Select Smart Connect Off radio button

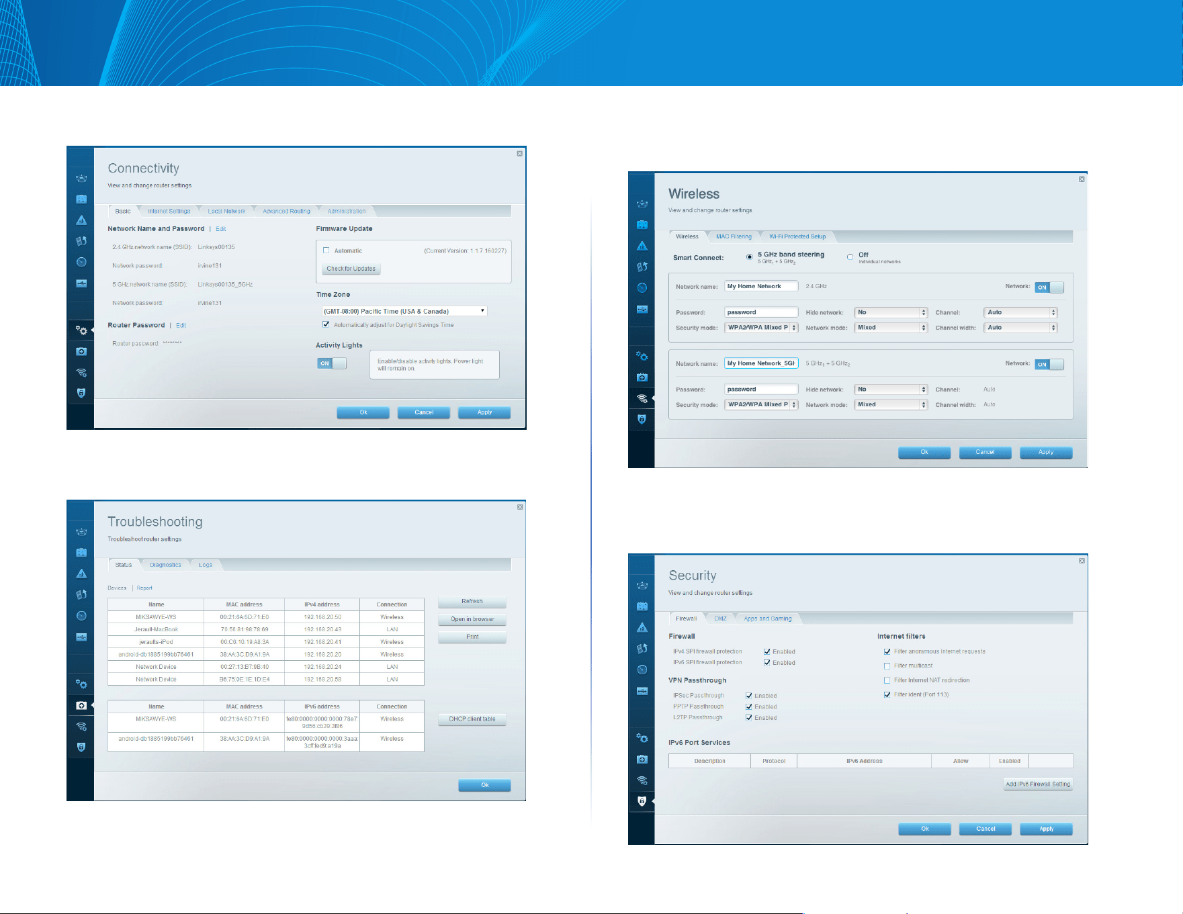click(x=850, y=257)
